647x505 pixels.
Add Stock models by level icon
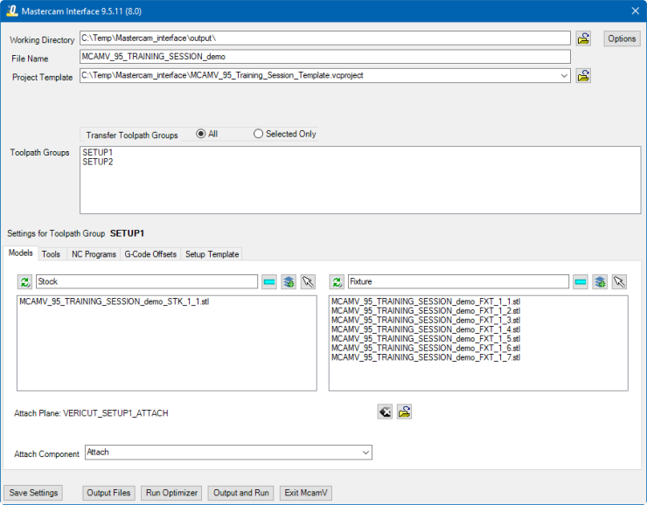[x=289, y=282]
